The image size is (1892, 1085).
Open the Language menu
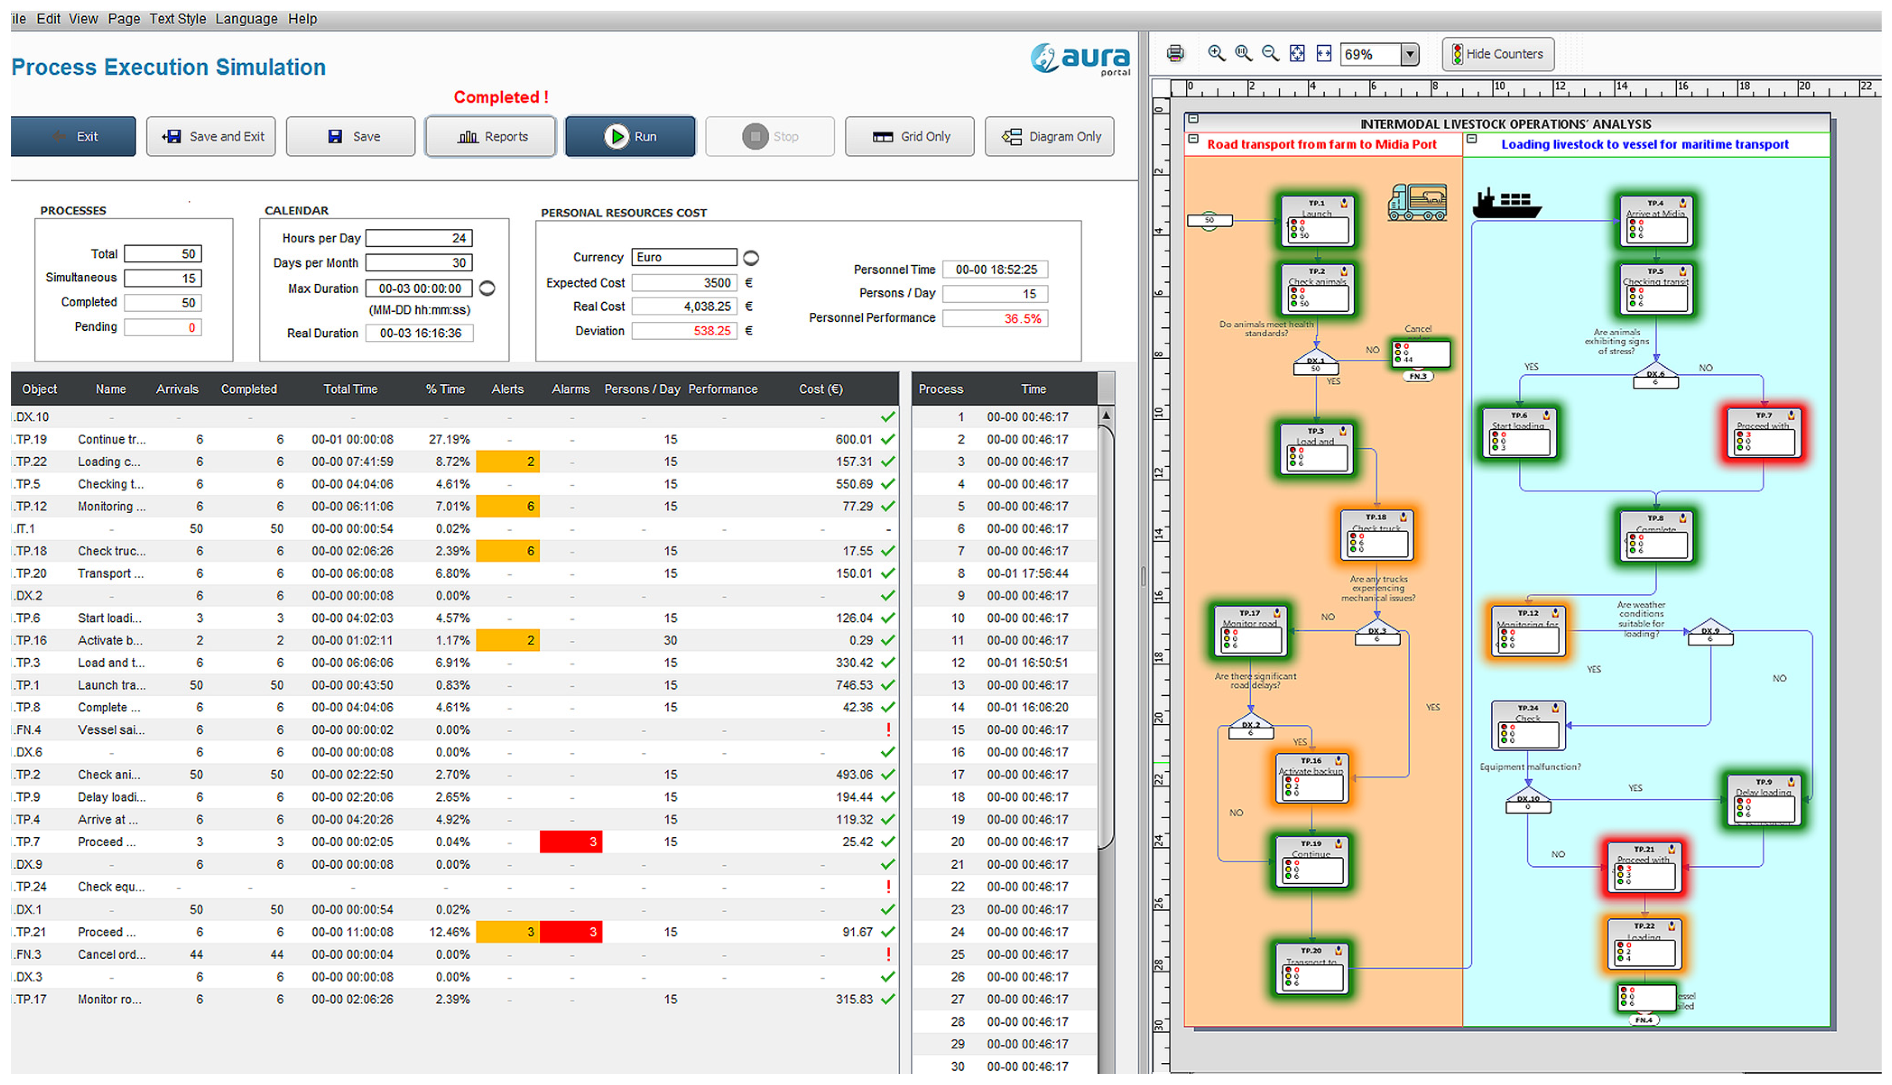pyautogui.click(x=246, y=19)
